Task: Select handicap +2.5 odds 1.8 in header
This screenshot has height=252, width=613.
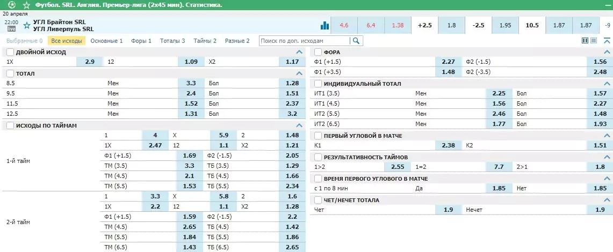Action: click(x=451, y=25)
